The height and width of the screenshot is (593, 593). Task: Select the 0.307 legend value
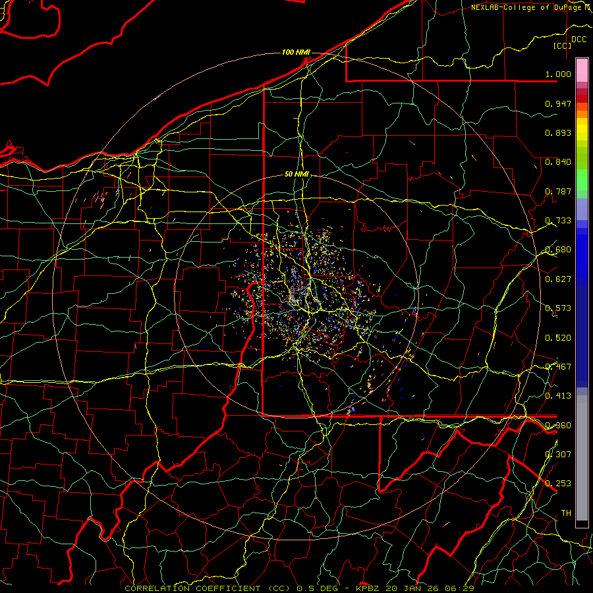coord(558,454)
